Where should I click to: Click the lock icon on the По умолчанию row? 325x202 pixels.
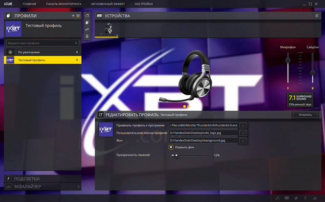[x=77, y=52]
